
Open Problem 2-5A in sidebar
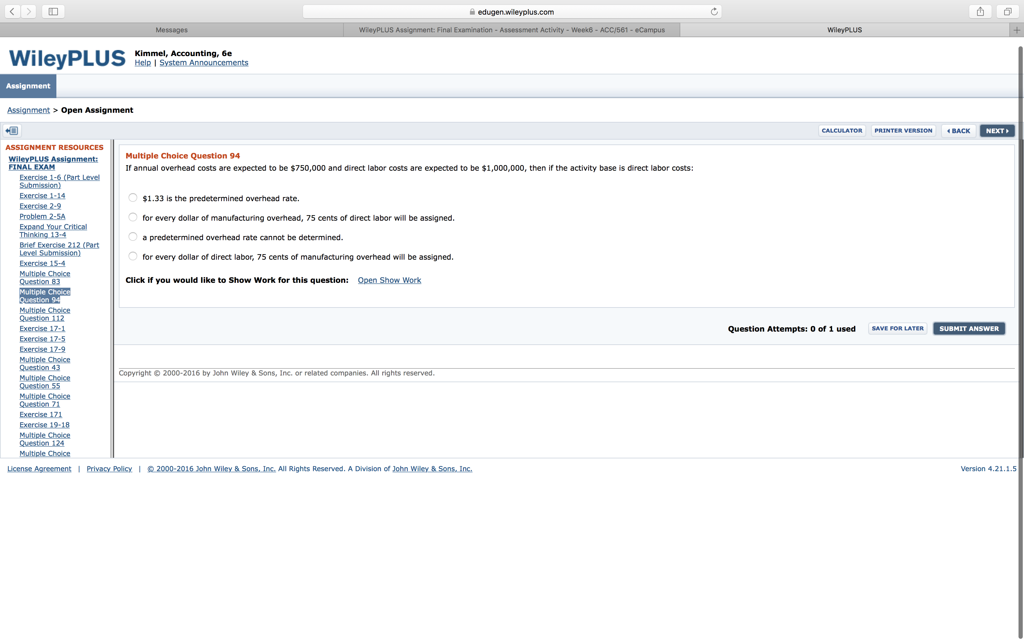pyautogui.click(x=42, y=216)
